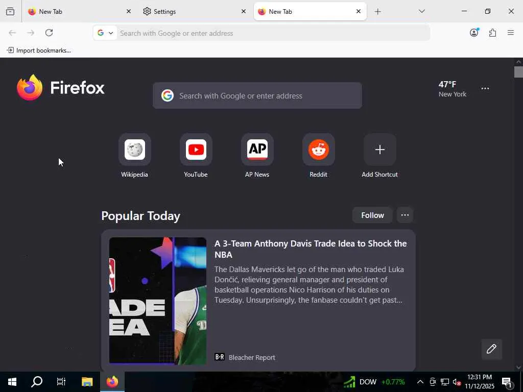Open the DOW stock widget
Viewport: 523px width, 392px height.
[374, 382]
